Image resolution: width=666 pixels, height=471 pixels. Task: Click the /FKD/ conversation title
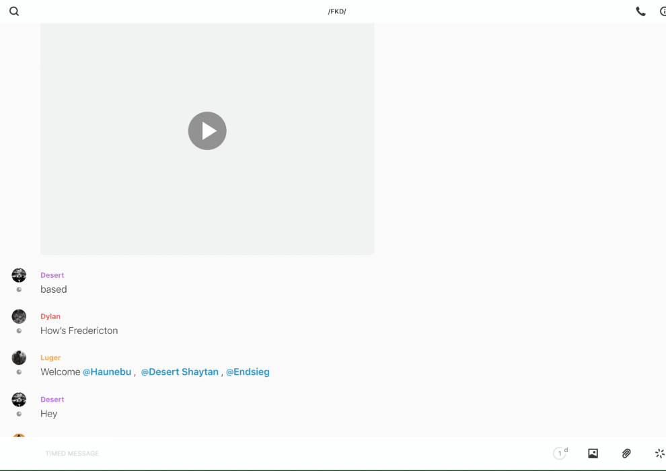pos(337,11)
